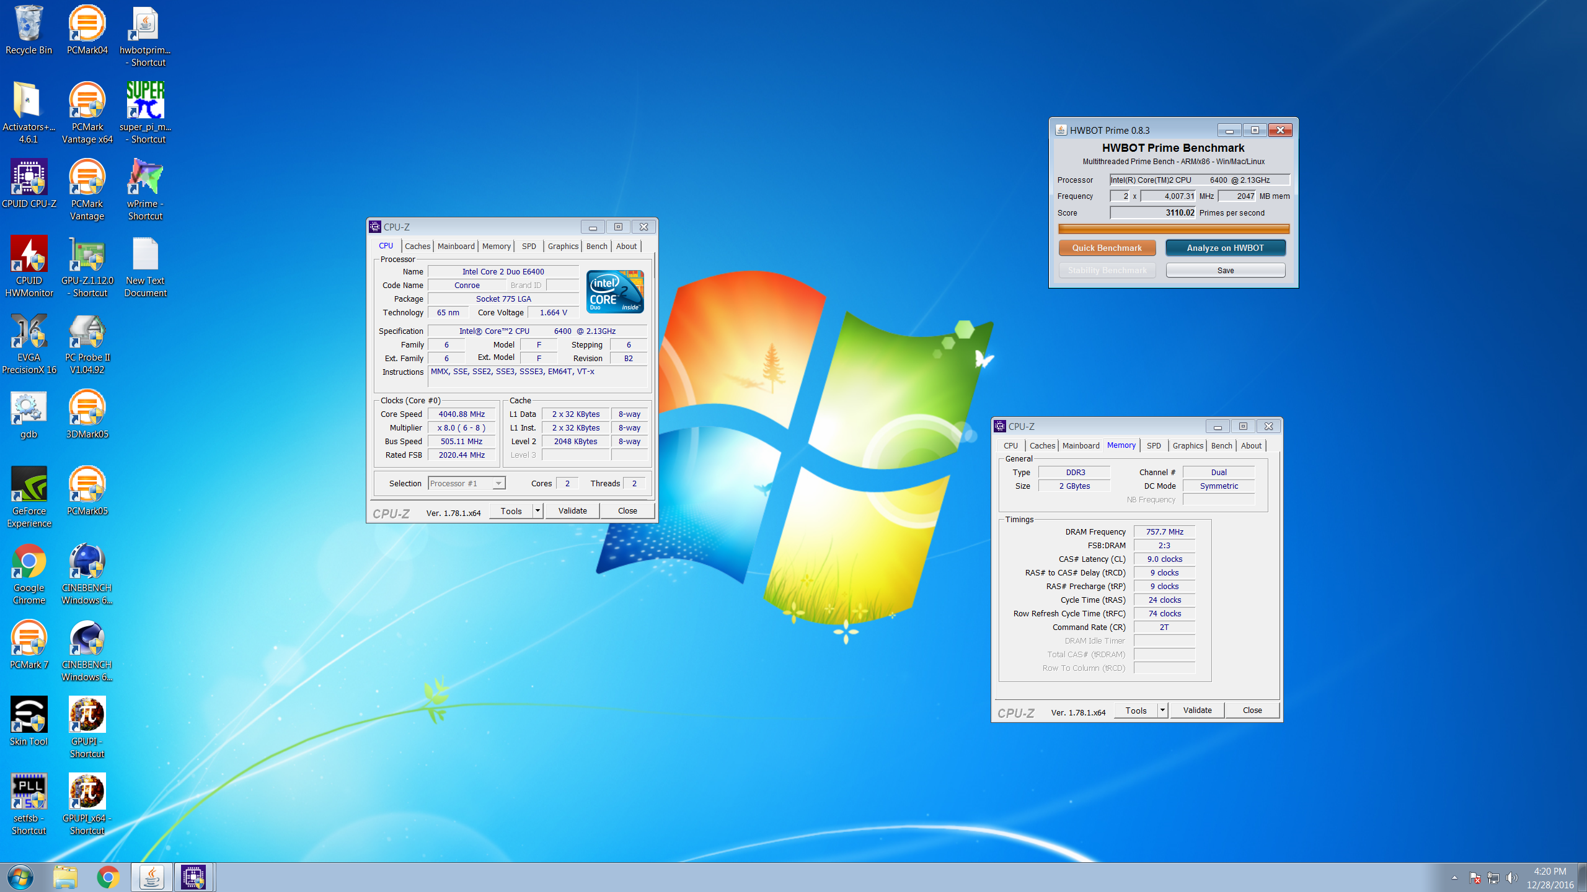Launch GPUPI shortcut desktop icon

pyautogui.click(x=87, y=727)
